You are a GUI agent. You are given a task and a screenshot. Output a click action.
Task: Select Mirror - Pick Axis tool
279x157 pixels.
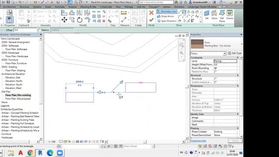click(79, 13)
